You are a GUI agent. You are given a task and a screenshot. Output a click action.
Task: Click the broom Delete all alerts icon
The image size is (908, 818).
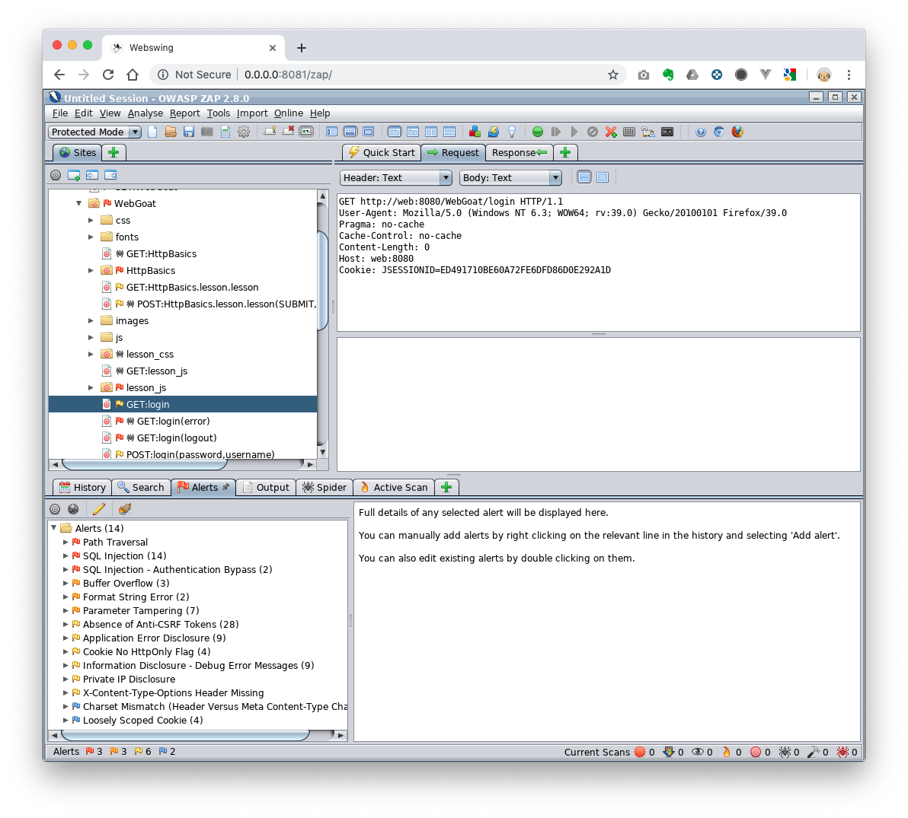click(x=125, y=509)
